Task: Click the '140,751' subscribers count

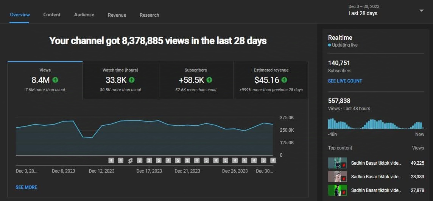Action: pos(339,63)
